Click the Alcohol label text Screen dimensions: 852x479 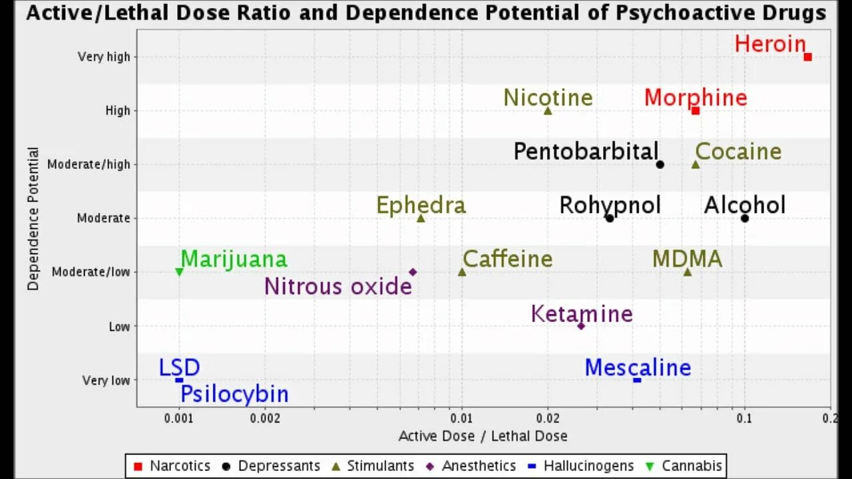click(745, 206)
